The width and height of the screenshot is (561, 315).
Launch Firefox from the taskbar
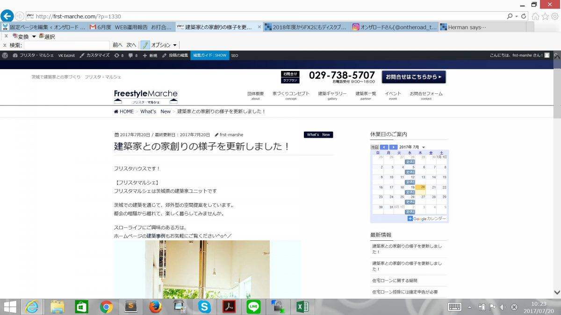point(155,307)
